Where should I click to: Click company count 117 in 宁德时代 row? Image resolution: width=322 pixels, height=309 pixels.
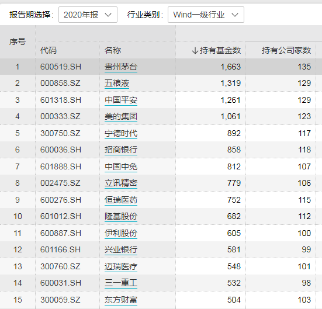point(304,133)
